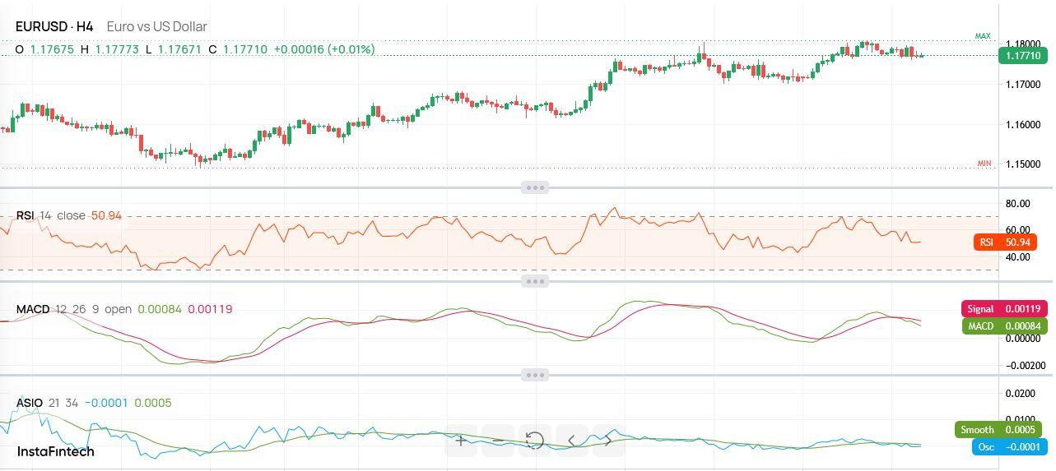
Task: Click the blue Osc -0.0001 axis label
Action: [x=1010, y=447]
